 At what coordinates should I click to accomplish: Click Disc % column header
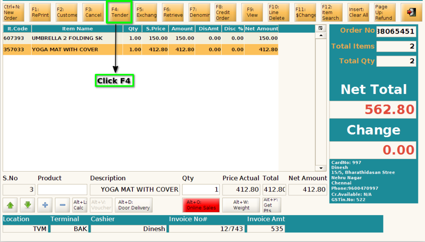(233, 29)
